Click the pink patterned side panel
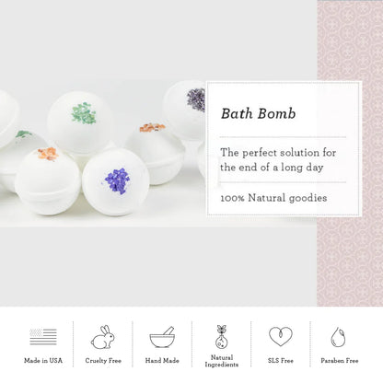This screenshot has width=383, height=383. pos(350,154)
